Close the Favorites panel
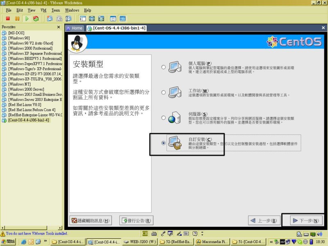Image resolution: width=328 pixels, height=246 pixels. 59,27
